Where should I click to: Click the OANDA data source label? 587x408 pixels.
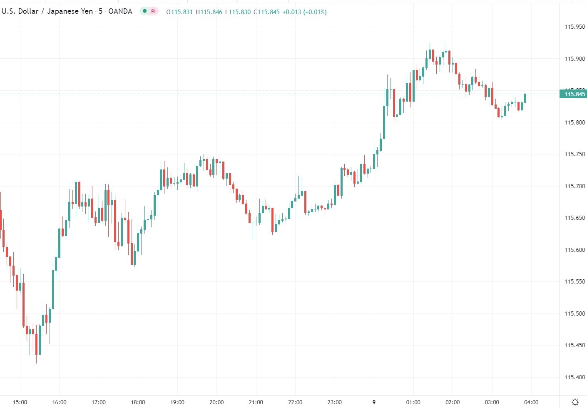[120, 11]
